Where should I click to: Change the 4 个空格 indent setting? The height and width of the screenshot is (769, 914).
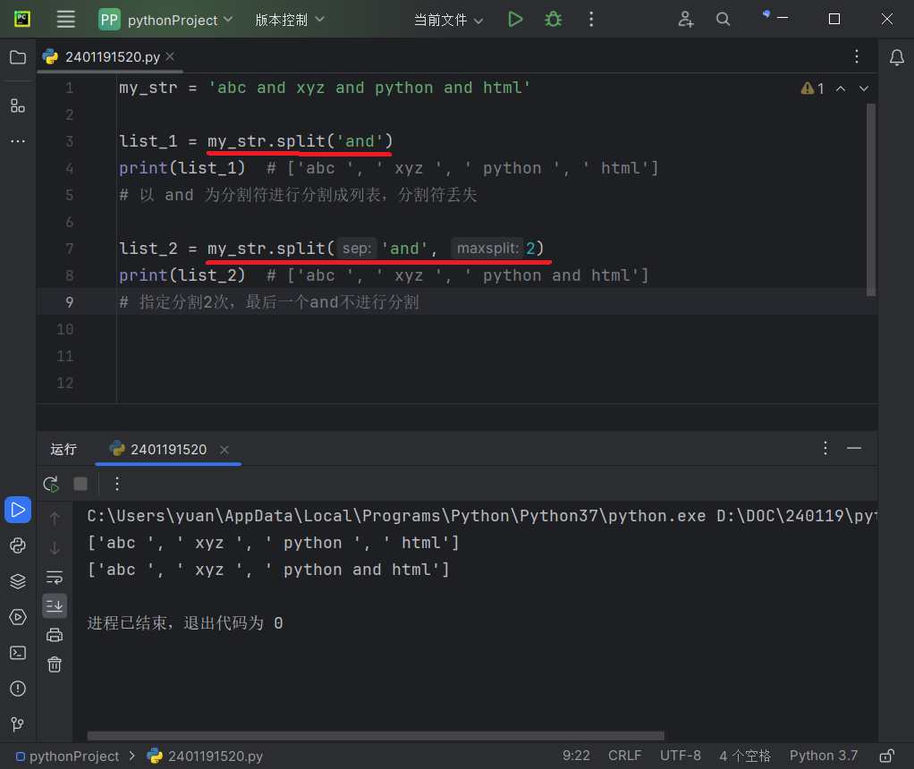point(745,756)
